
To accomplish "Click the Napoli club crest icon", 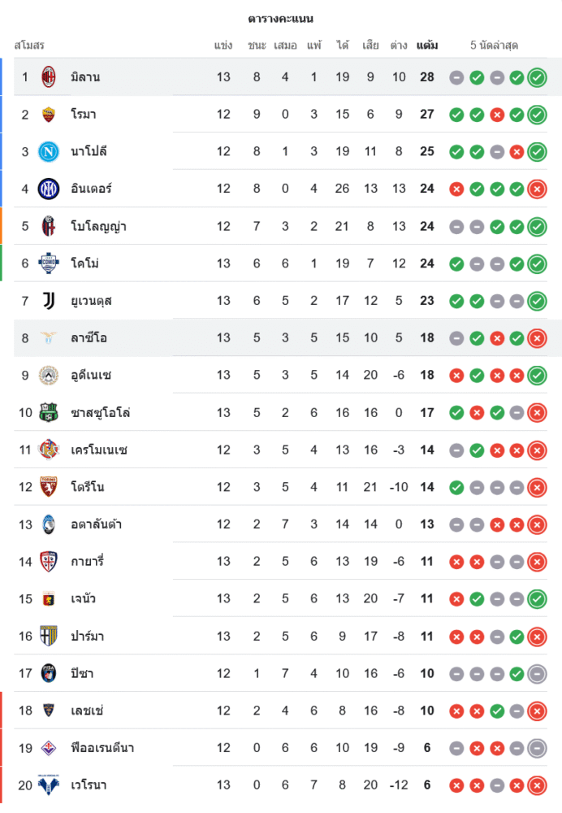I will click(49, 151).
